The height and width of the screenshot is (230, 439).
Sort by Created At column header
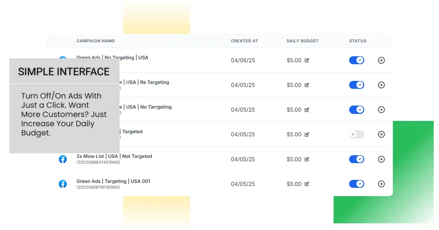point(244,41)
